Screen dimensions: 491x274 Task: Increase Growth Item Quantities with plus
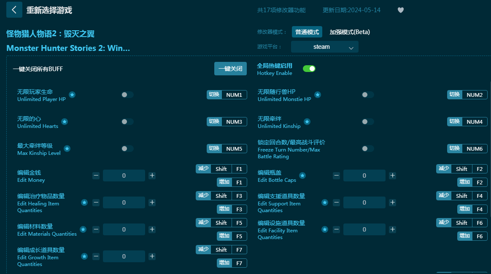click(x=152, y=256)
